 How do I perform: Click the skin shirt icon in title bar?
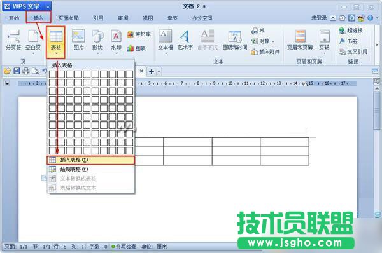tap(343, 18)
